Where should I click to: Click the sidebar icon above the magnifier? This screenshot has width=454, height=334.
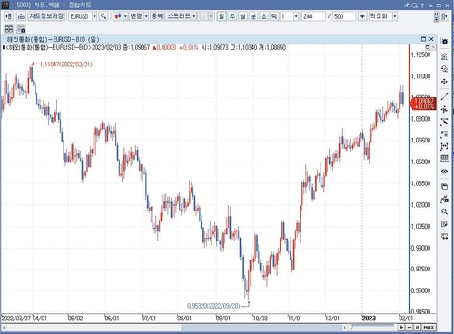444,199
